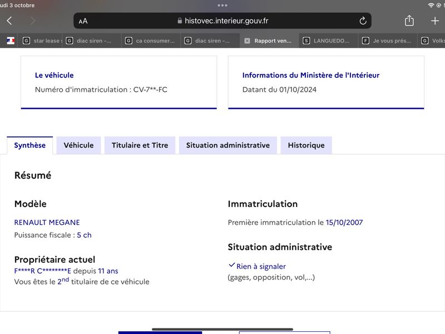The height and width of the screenshot is (334, 445).
Task: Open the share sheet icon
Action: coord(409,21)
